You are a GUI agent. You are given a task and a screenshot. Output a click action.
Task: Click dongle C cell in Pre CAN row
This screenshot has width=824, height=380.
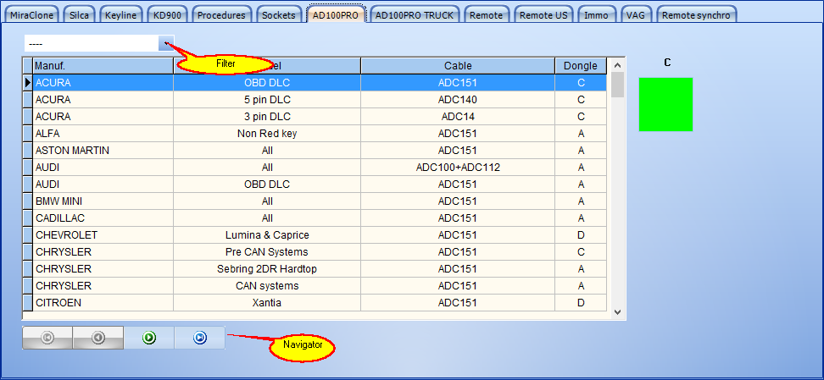click(581, 252)
